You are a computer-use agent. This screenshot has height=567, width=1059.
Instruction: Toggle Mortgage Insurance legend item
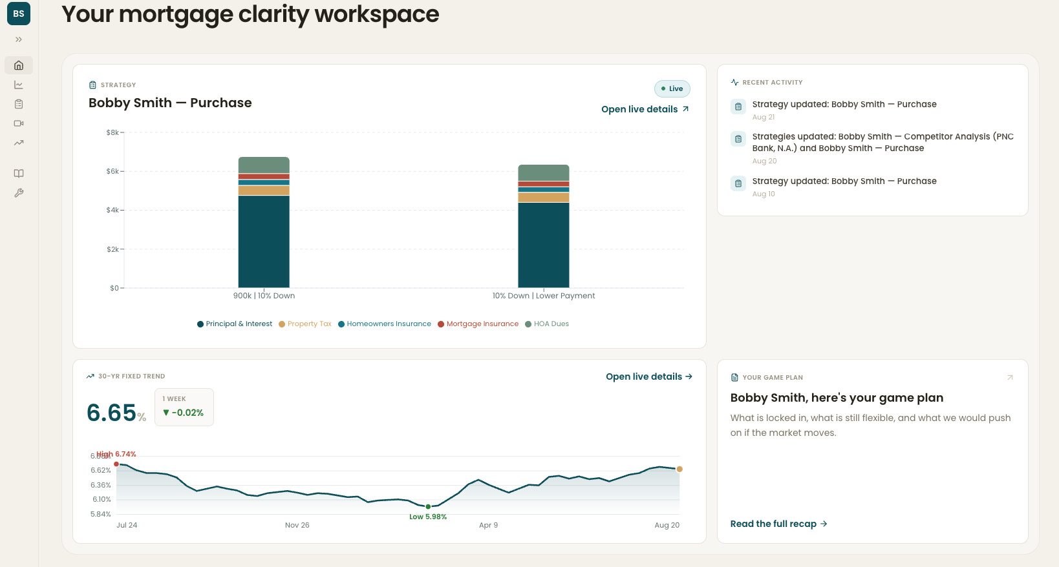[x=478, y=324]
